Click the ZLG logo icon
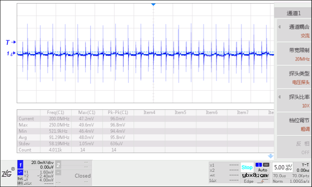 [8, 173]
